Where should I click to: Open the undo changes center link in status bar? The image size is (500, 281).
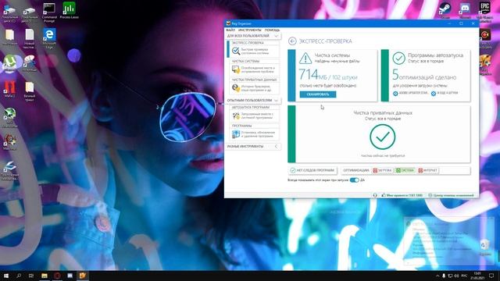451,195
